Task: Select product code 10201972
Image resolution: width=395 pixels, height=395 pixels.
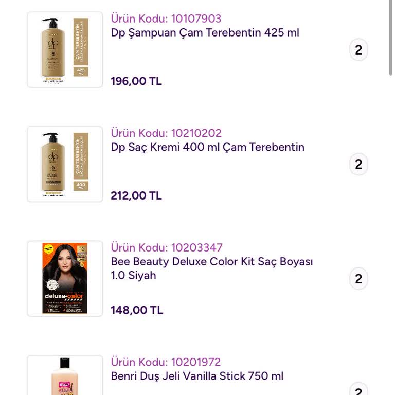Action: point(166,362)
